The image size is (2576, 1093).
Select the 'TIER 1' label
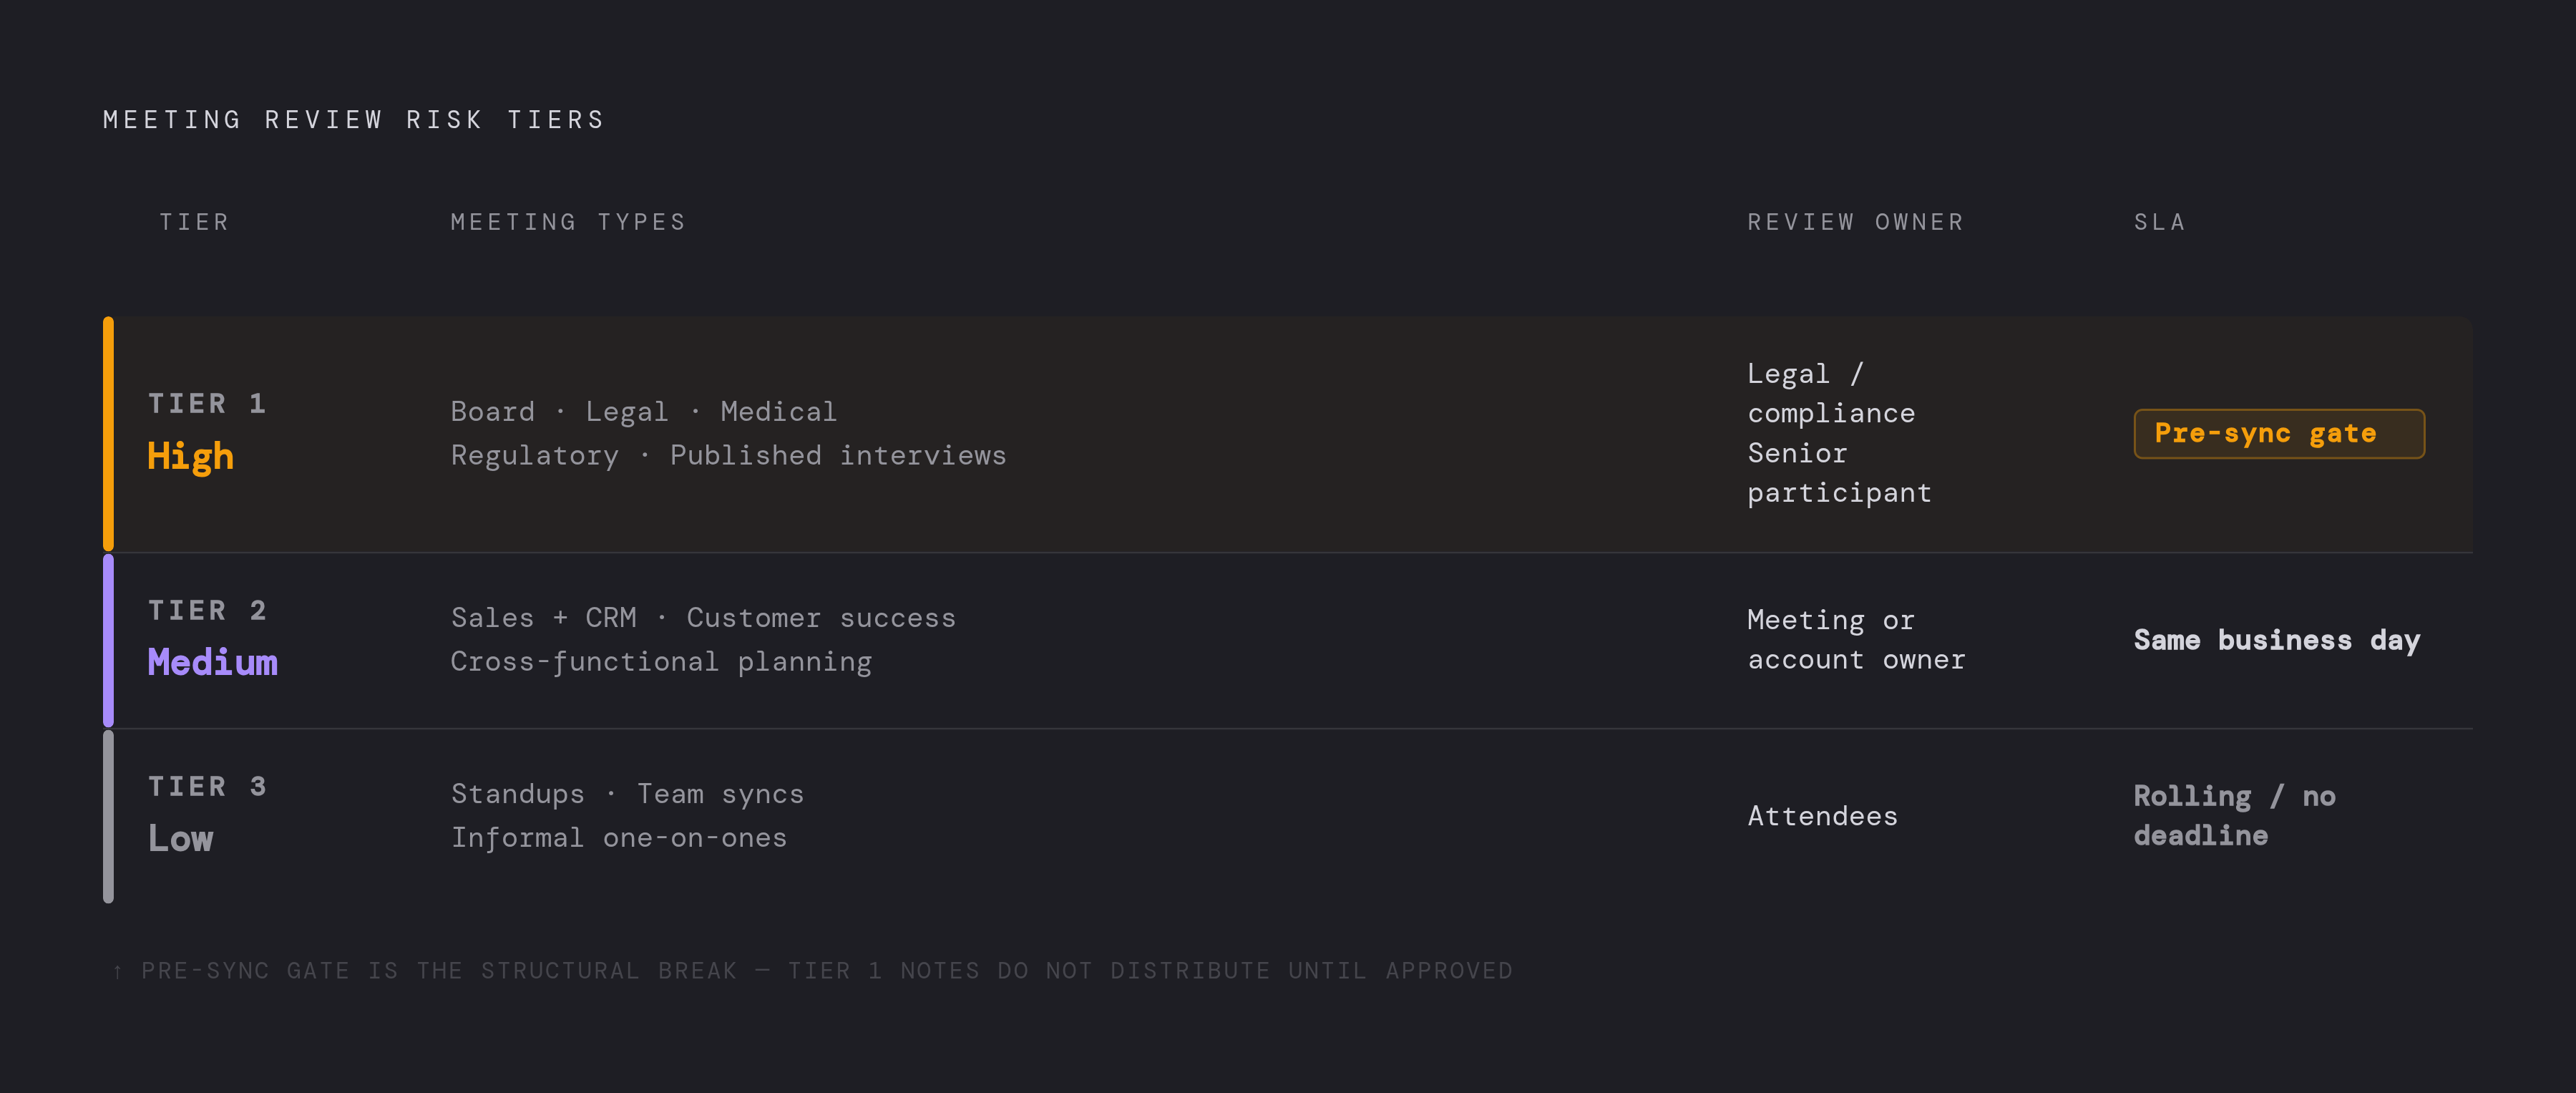[x=207, y=403]
